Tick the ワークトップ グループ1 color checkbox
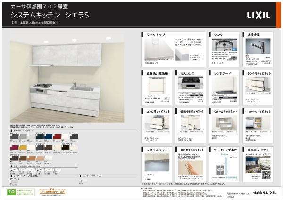Image resolution: width=283 pixels, height=200 pixels. pyautogui.click(x=11, y=181)
